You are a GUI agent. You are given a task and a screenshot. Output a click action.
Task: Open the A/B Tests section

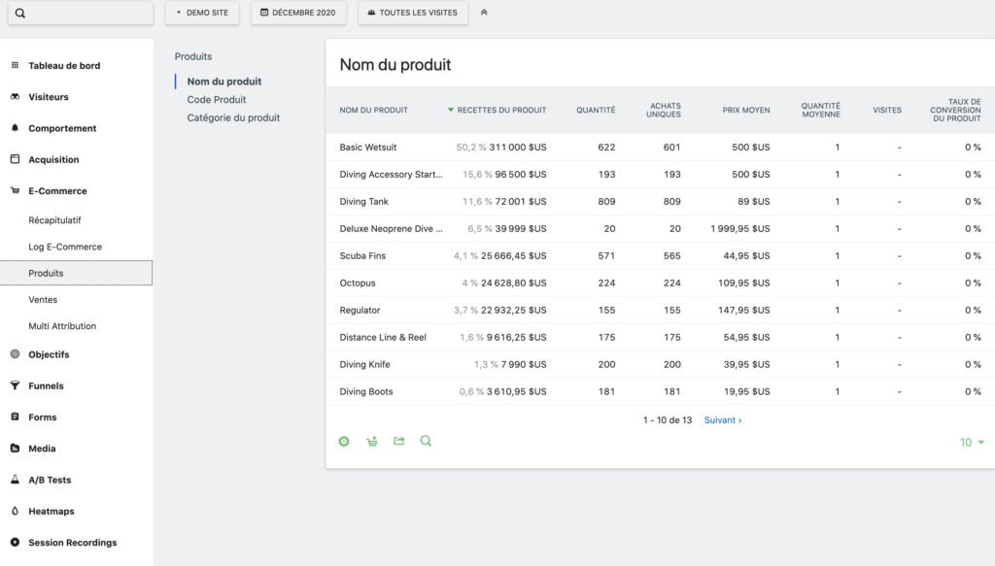[x=50, y=480]
